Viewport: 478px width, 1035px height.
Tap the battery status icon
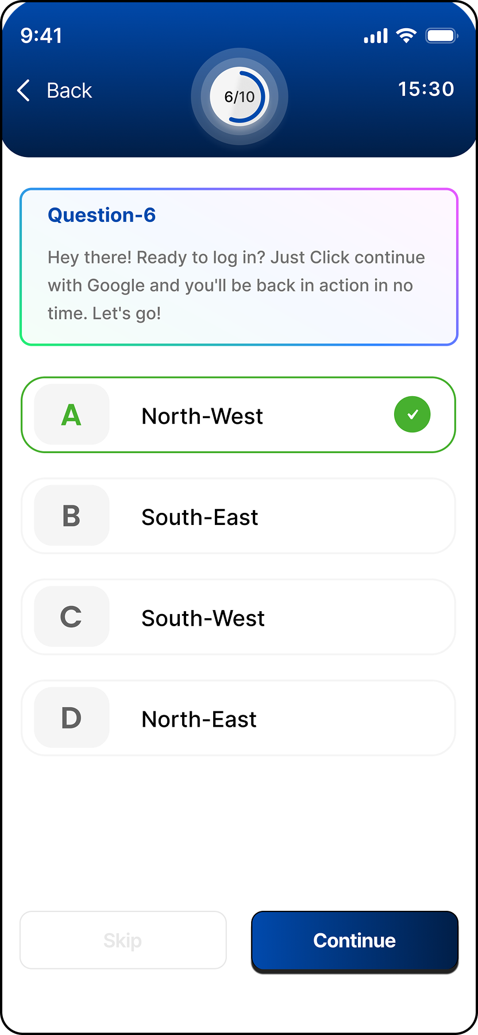441,36
